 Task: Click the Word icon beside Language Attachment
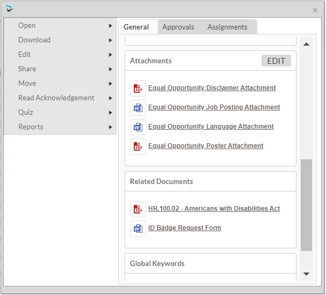click(138, 127)
